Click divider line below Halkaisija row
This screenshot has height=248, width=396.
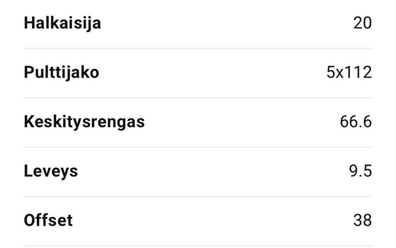(x=198, y=48)
